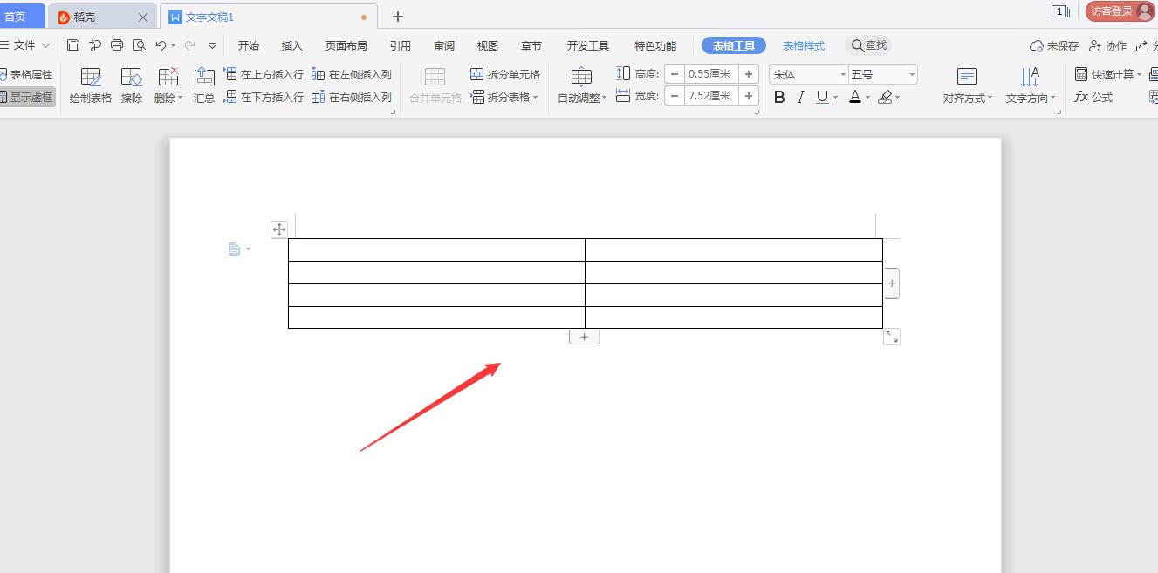
Task: Open the highlight color picker
Action: (885, 98)
